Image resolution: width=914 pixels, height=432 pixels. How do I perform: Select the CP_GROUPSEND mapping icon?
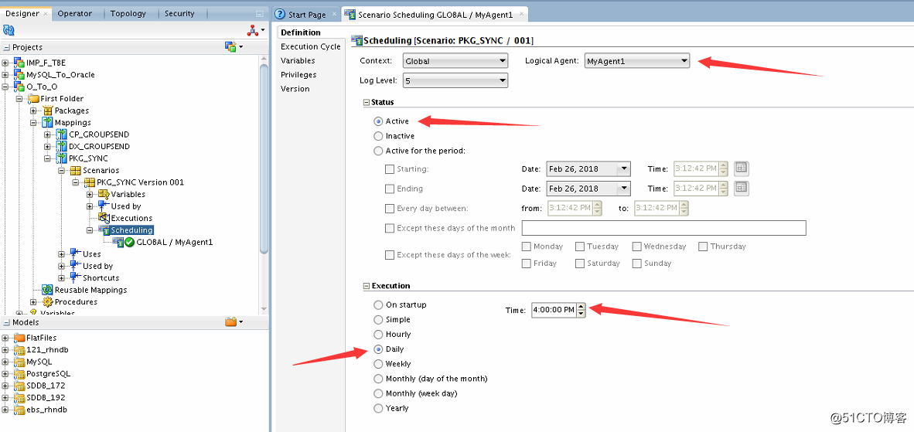pyautogui.click(x=62, y=134)
